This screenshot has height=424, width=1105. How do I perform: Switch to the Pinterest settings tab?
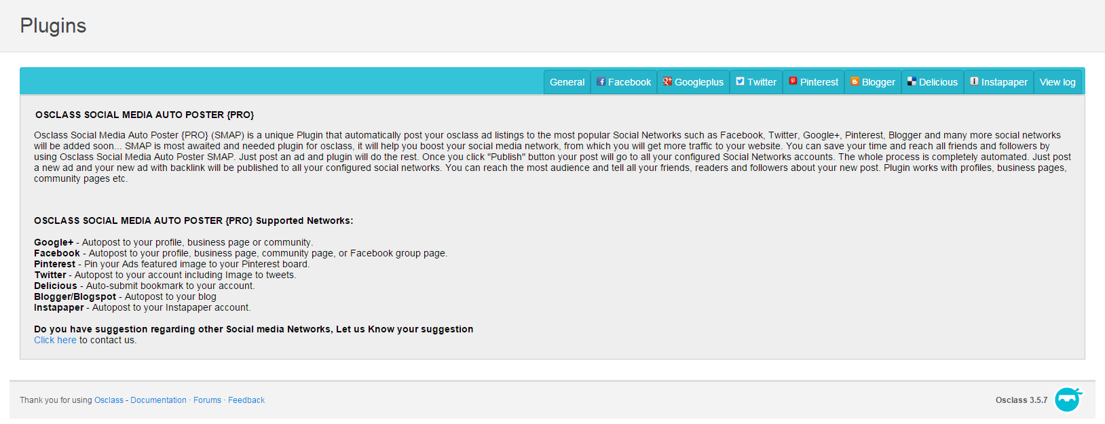[813, 81]
